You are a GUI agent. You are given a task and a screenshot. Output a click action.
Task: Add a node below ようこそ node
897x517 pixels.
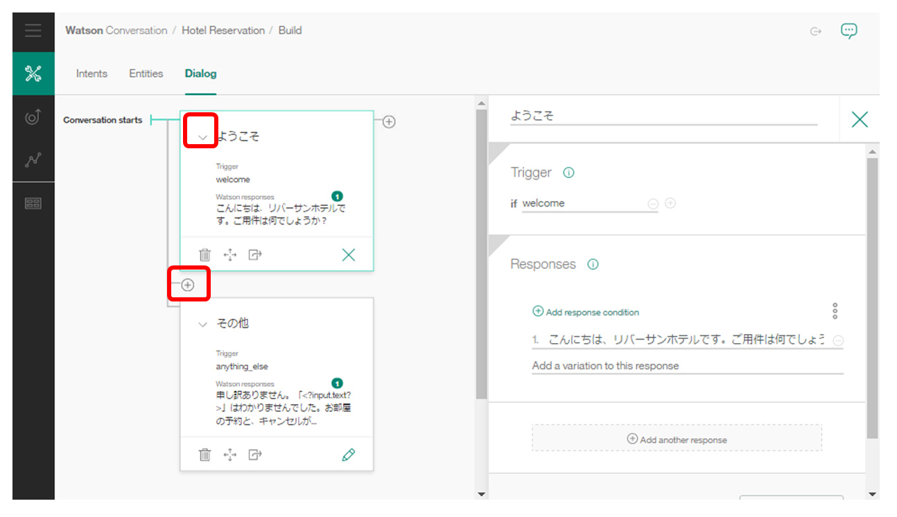tap(188, 285)
